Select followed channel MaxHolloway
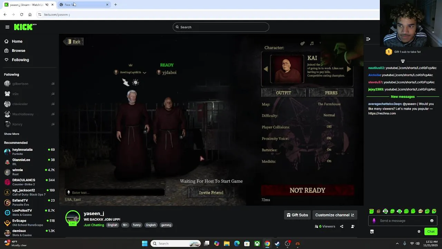 coord(29,114)
